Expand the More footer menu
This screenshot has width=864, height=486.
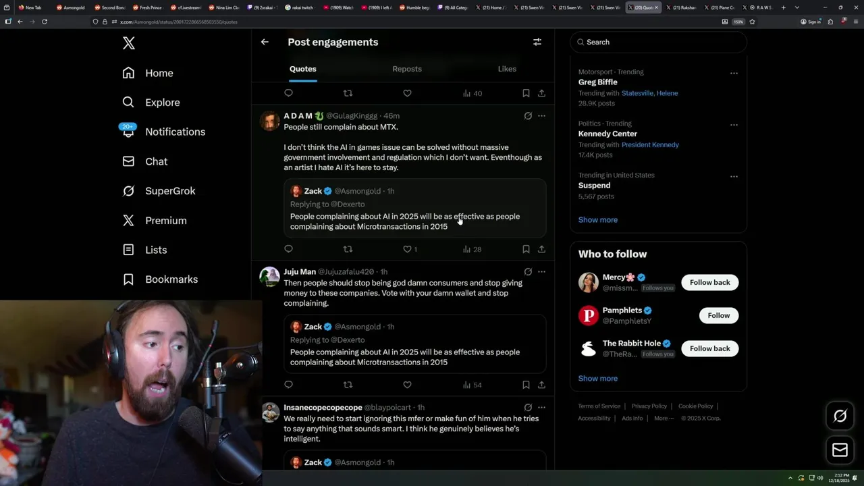click(663, 418)
